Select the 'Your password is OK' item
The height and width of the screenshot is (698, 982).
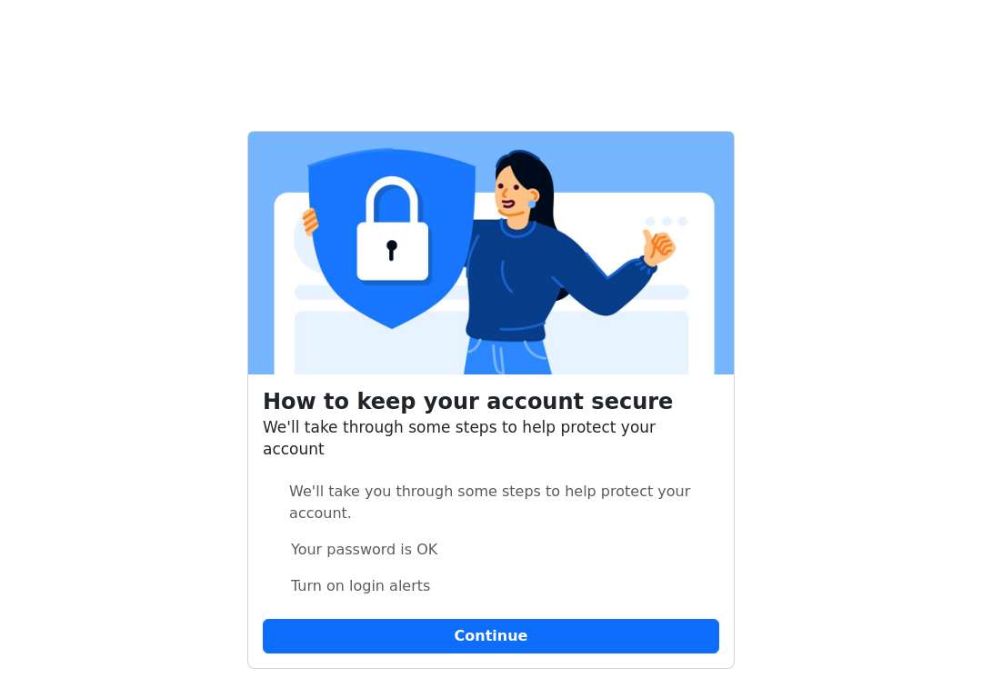pyautogui.click(x=364, y=550)
